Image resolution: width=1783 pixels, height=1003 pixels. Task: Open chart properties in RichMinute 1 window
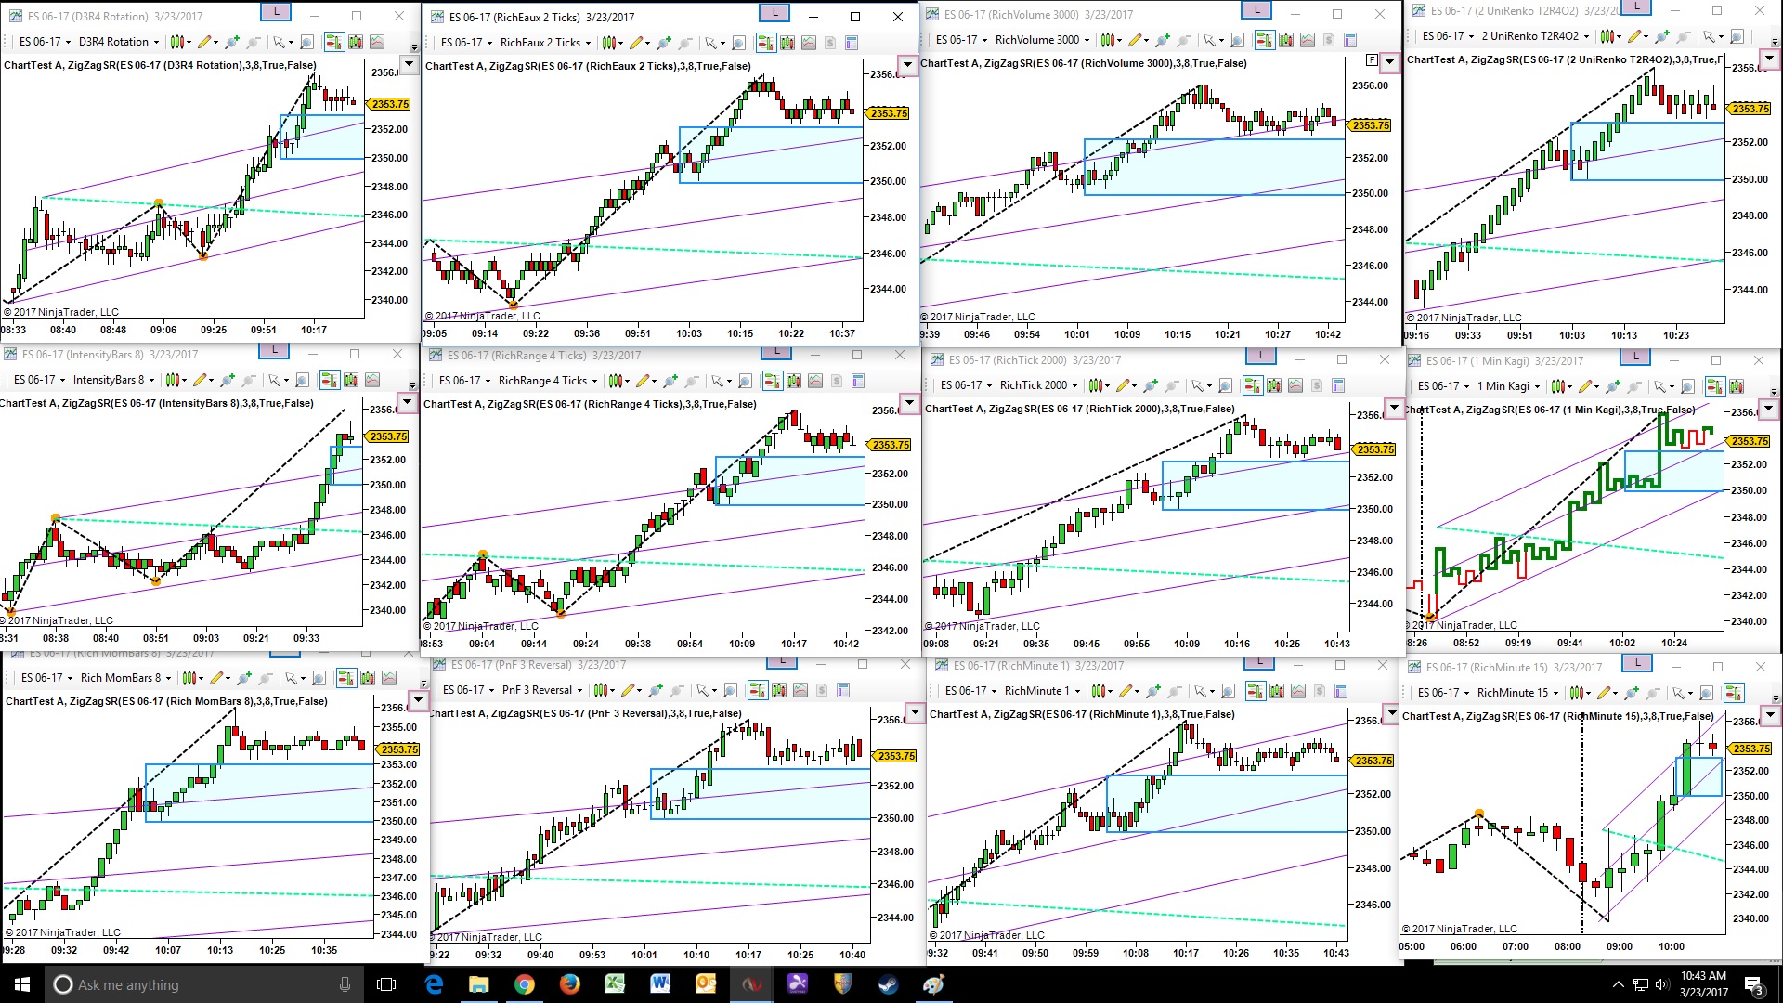[x=1341, y=691]
